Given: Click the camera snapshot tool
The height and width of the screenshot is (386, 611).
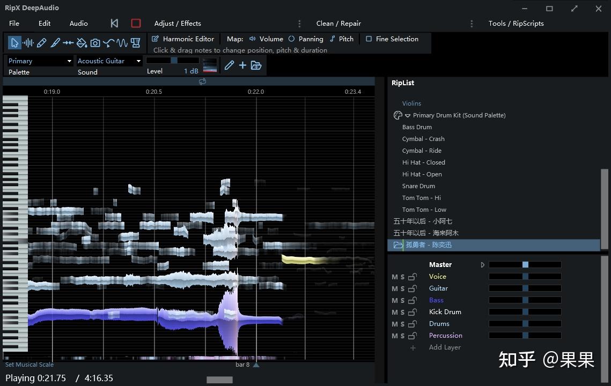Looking at the screenshot, I should click(x=95, y=43).
